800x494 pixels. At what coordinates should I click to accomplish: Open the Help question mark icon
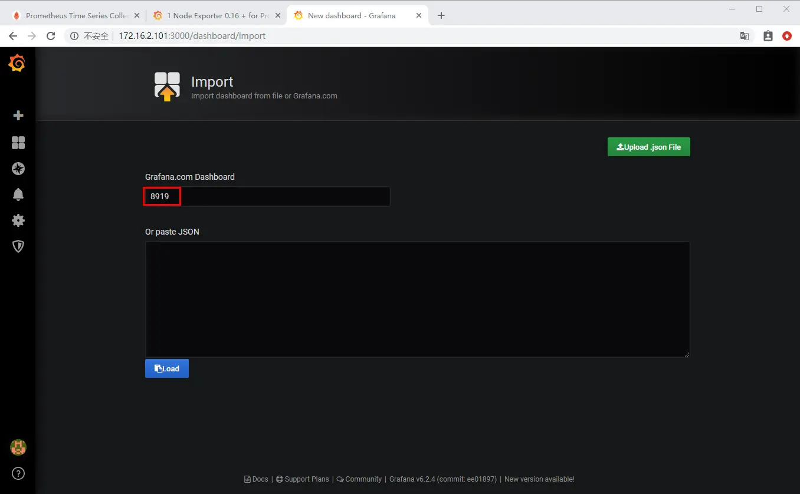(x=18, y=473)
